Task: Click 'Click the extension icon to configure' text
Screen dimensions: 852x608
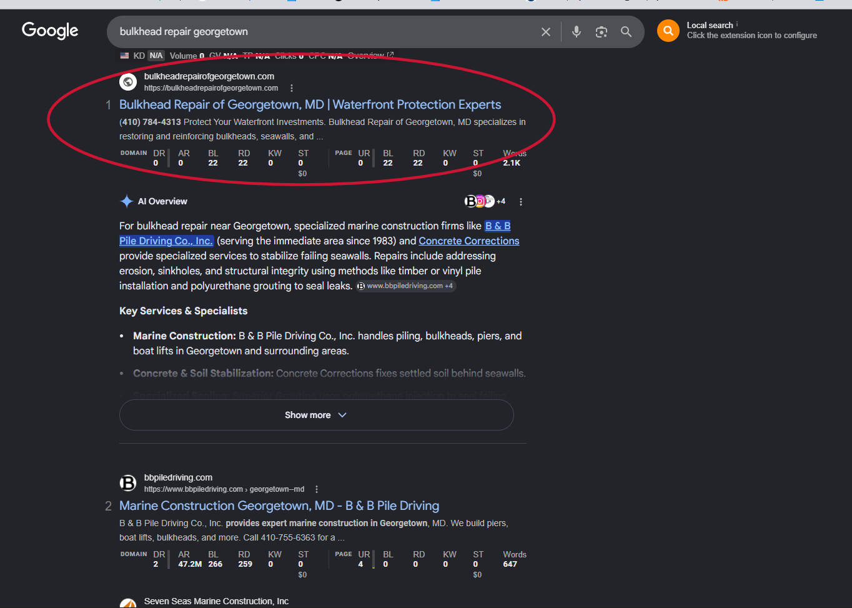Action: pos(752,36)
